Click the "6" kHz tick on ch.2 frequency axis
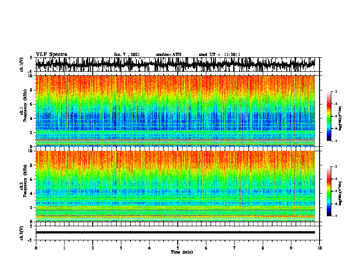 [31, 179]
